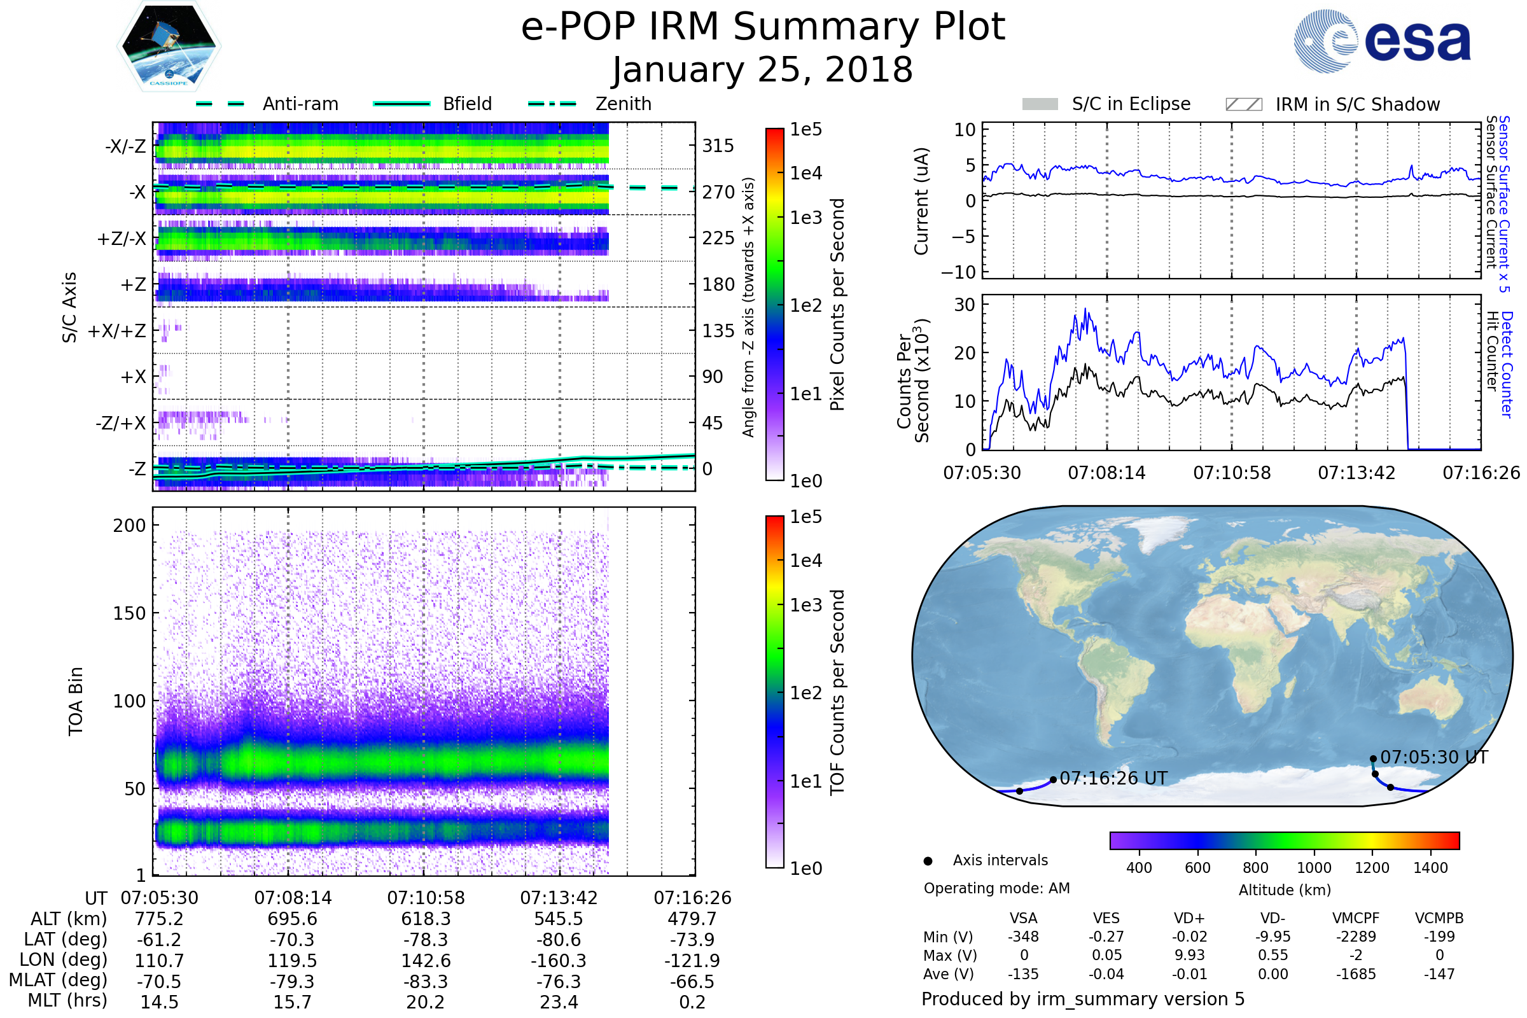This screenshot has height=1018, width=1527.
Task: Click the Zenith dash-dot legend line
Action: [552, 104]
